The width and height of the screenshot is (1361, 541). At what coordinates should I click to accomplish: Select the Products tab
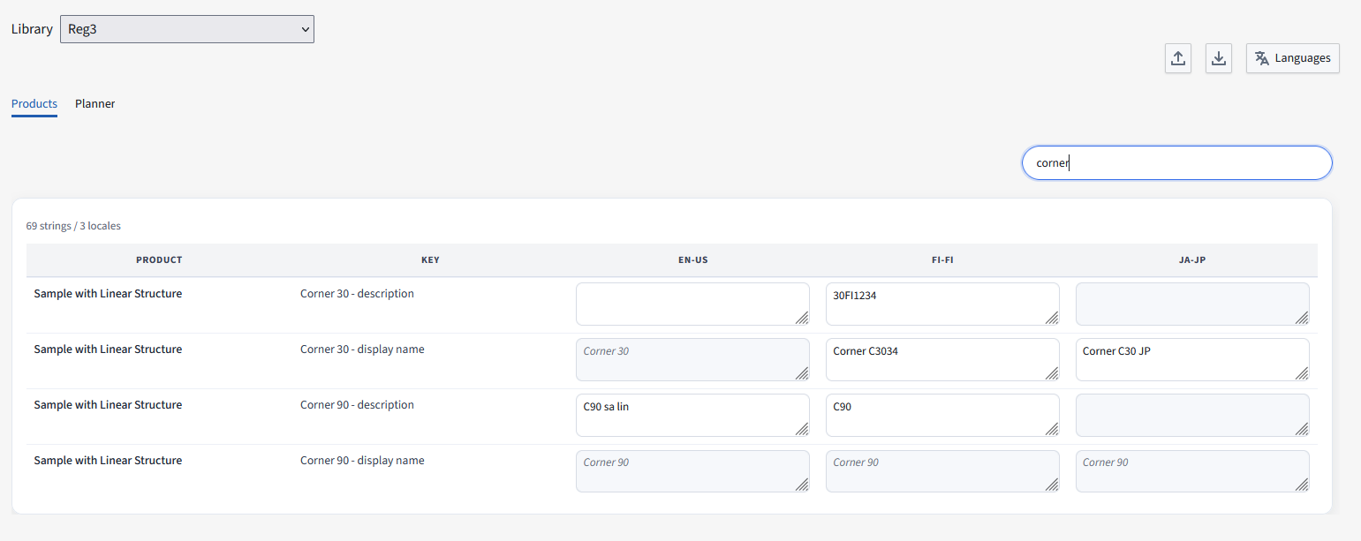click(x=34, y=103)
